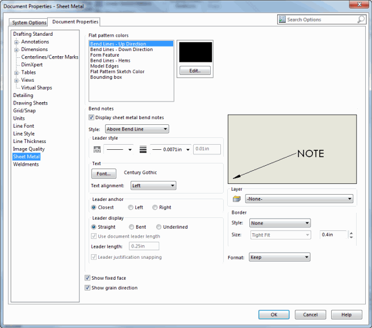Uncheck Show grain direction
Image resolution: width=372 pixels, height=328 pixels.
pos(87,288)
